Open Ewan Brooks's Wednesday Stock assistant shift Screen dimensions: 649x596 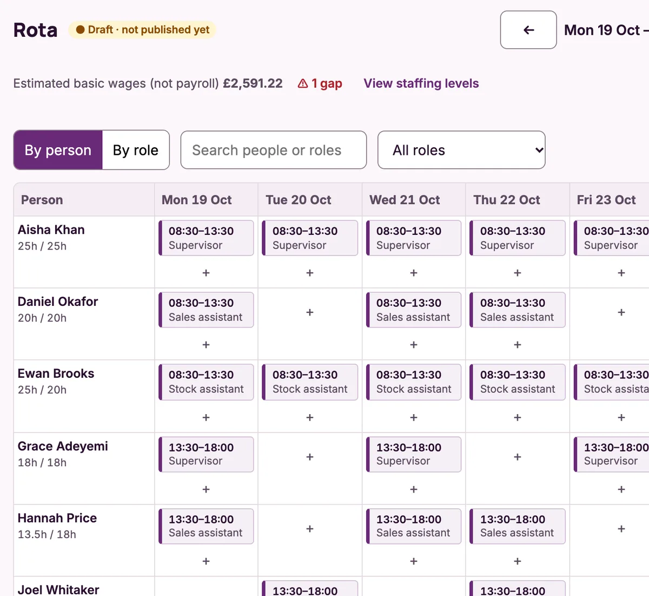click(x=414, y=382)
